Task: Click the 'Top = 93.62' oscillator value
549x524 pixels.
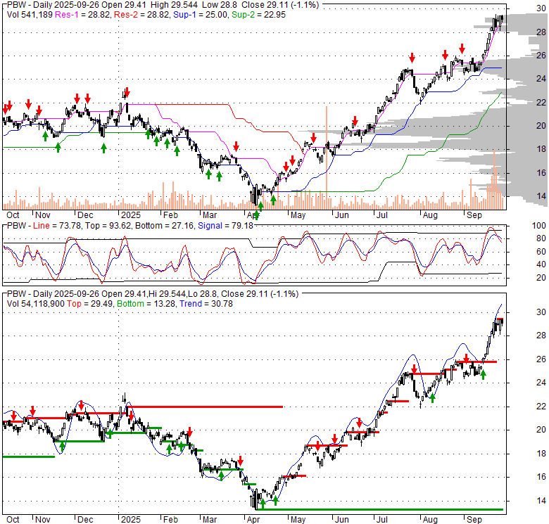Action: pos(108,226)
